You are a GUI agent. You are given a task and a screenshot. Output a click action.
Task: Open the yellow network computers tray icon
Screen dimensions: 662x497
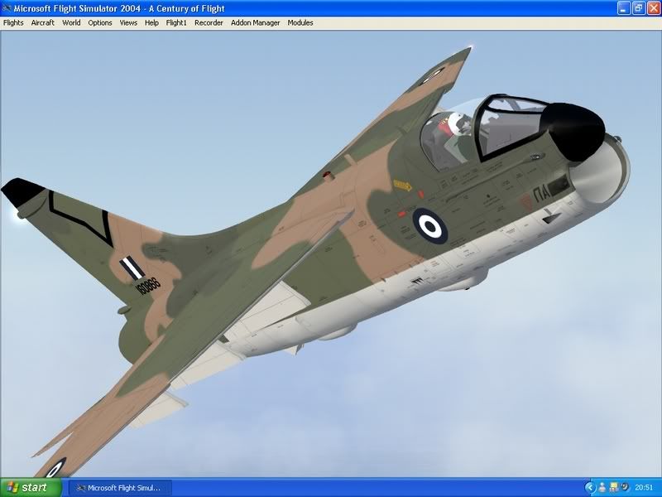(x=613, y=488)
